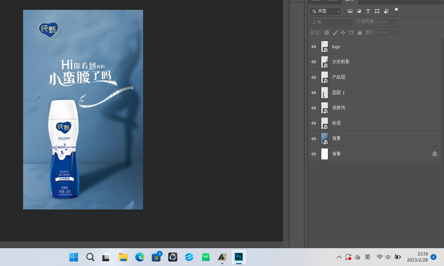Hide the 产品图 layer
This screenshot has width=444, height=266.
click(x=314, y=77)
